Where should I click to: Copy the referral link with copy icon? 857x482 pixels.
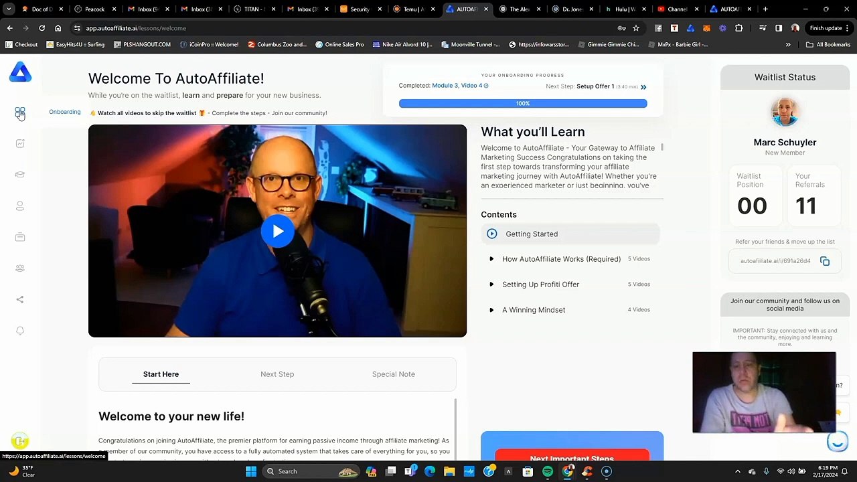click(825, 261)
